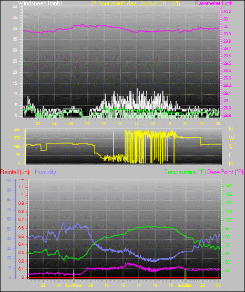
Task: Click the "29.1" value on the barometer axis
Action: [x=227, y=93]
